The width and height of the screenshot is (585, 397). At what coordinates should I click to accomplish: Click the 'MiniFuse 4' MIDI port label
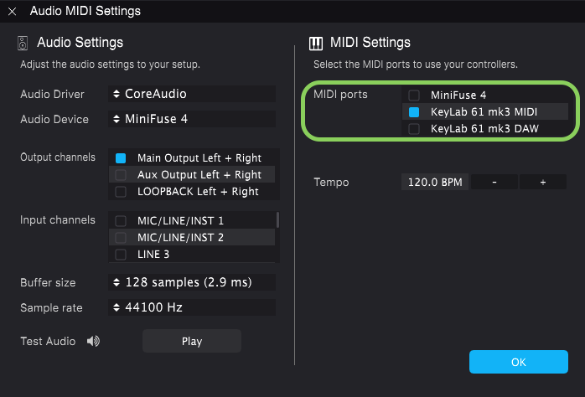click(458, 95)
